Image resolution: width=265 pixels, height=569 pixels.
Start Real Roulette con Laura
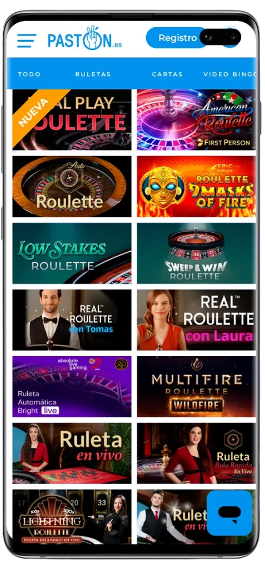pyautogui.click(x=197, y=320)
